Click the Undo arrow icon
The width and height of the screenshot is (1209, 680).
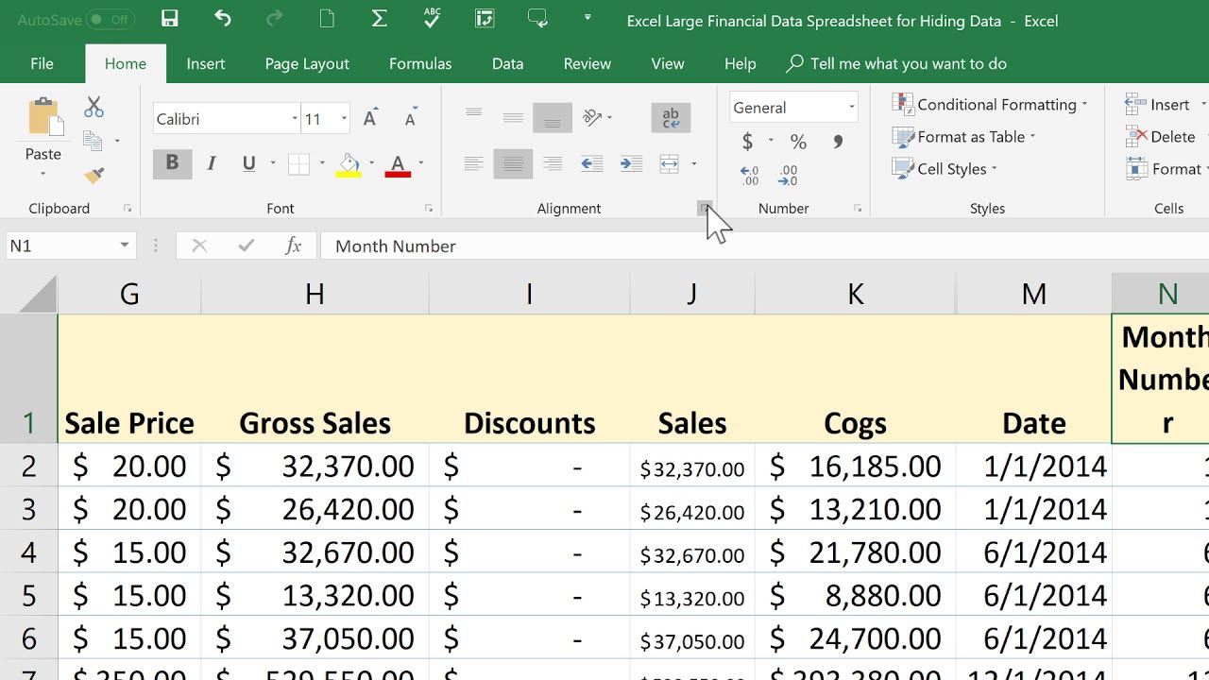(223, 19)
